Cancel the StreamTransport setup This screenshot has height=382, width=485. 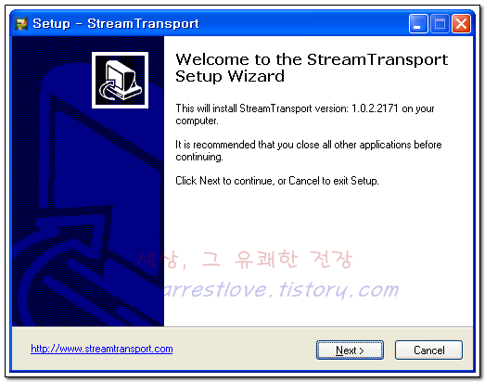click(x=428, y=350)
